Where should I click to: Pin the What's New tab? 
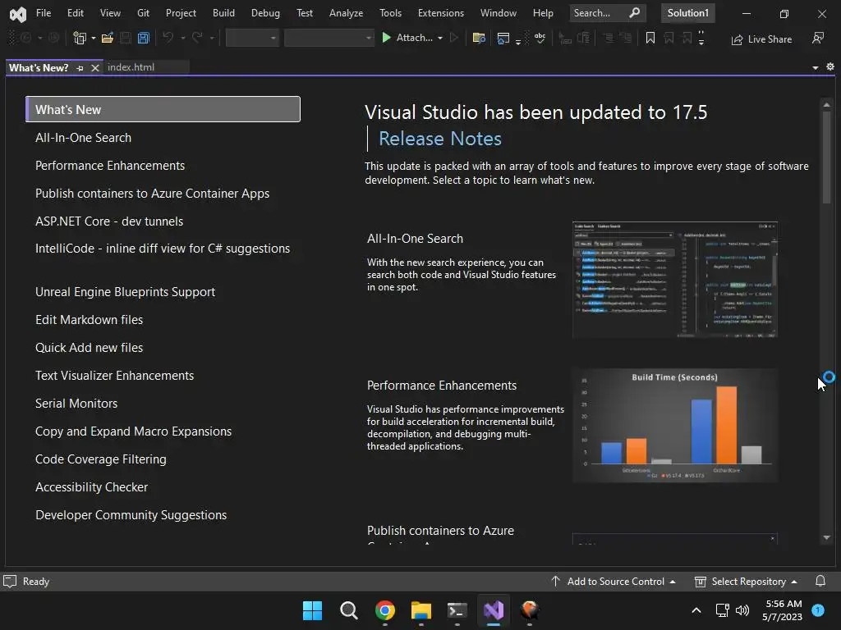pyautogui.click(x=80, y=68)
